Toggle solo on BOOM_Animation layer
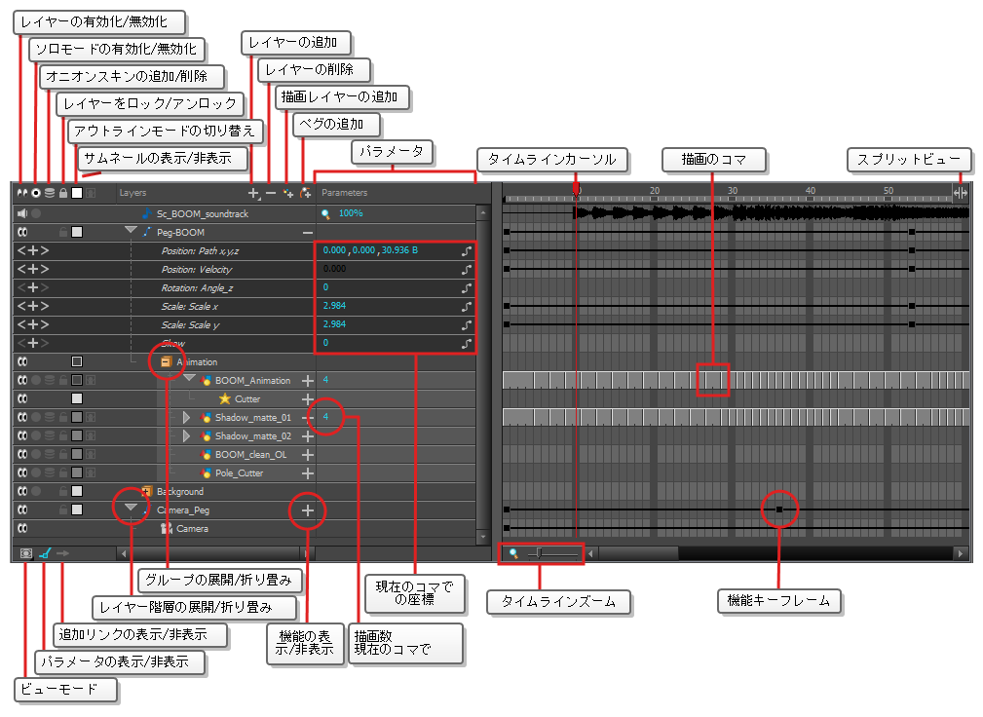 [36, 381]
